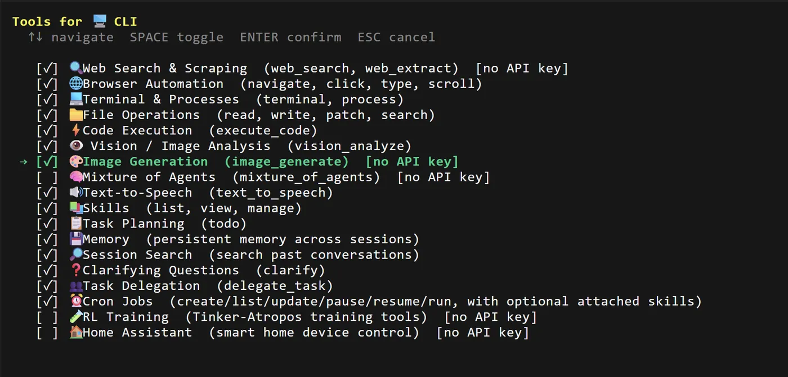Select the Clarifying Questions entry
Viewport: 788px width, 377px height.
pos(161,270)
